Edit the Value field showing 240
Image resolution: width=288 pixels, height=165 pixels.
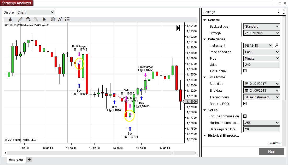click(x=262, y=65)
